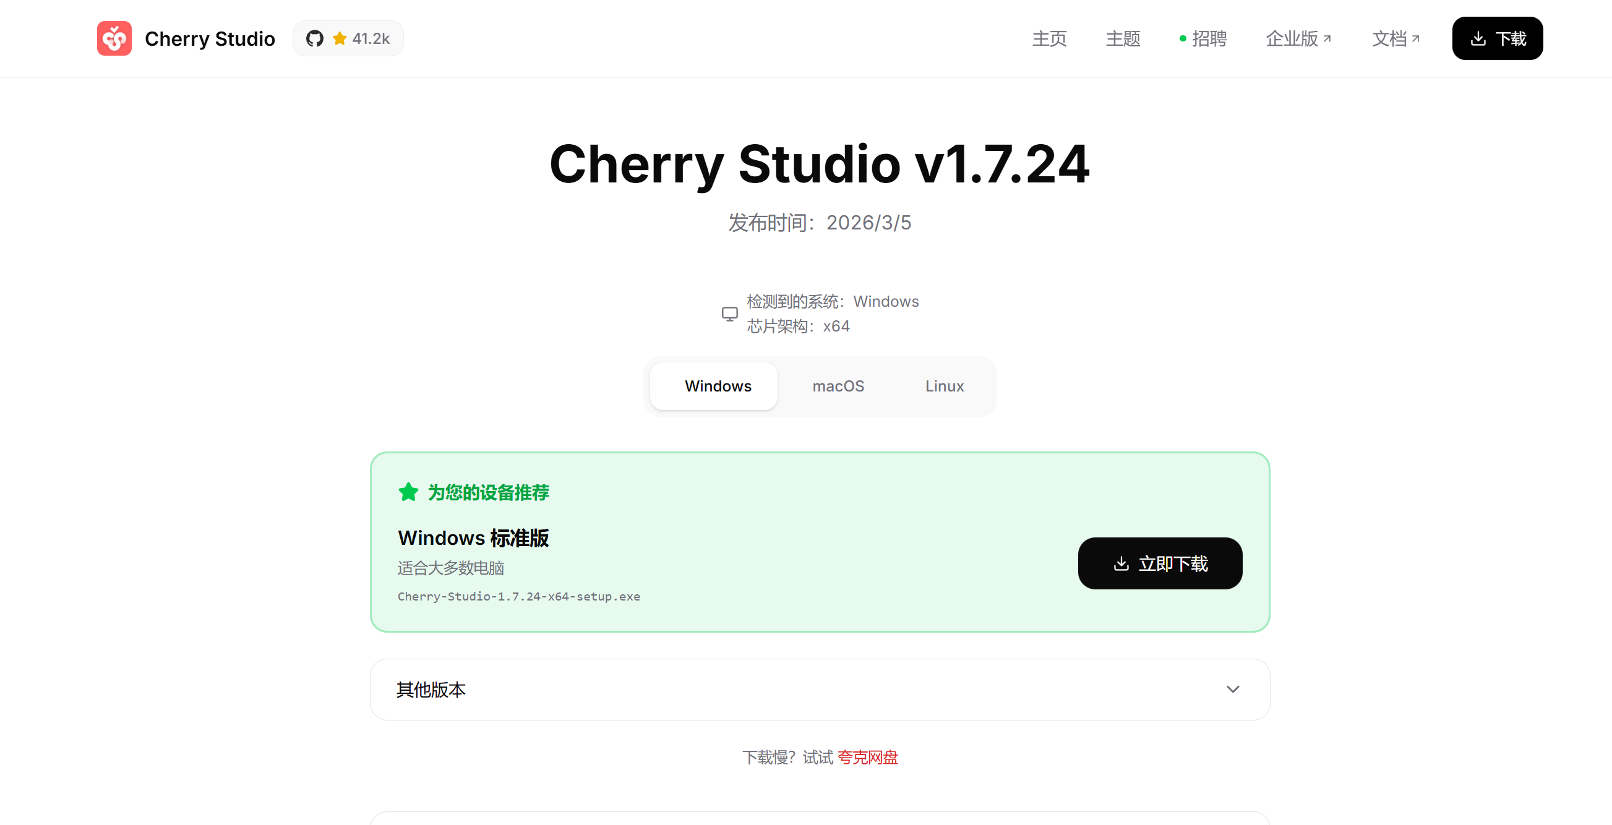The image size is (1612, 825).
Task: Go to 主页 in navigation
Action: (1050, 39)
